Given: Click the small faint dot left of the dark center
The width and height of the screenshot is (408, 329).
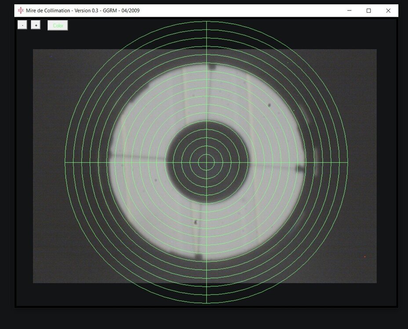Looking at the screenshot, I should 155,179.
